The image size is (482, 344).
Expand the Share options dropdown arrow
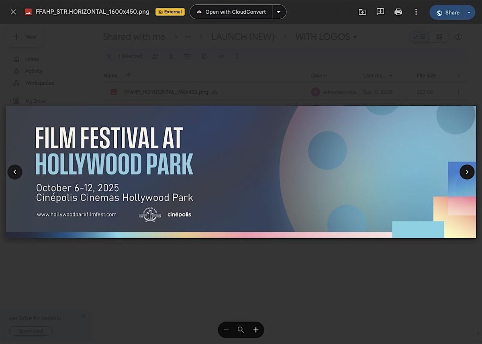(x=469, y=12)
